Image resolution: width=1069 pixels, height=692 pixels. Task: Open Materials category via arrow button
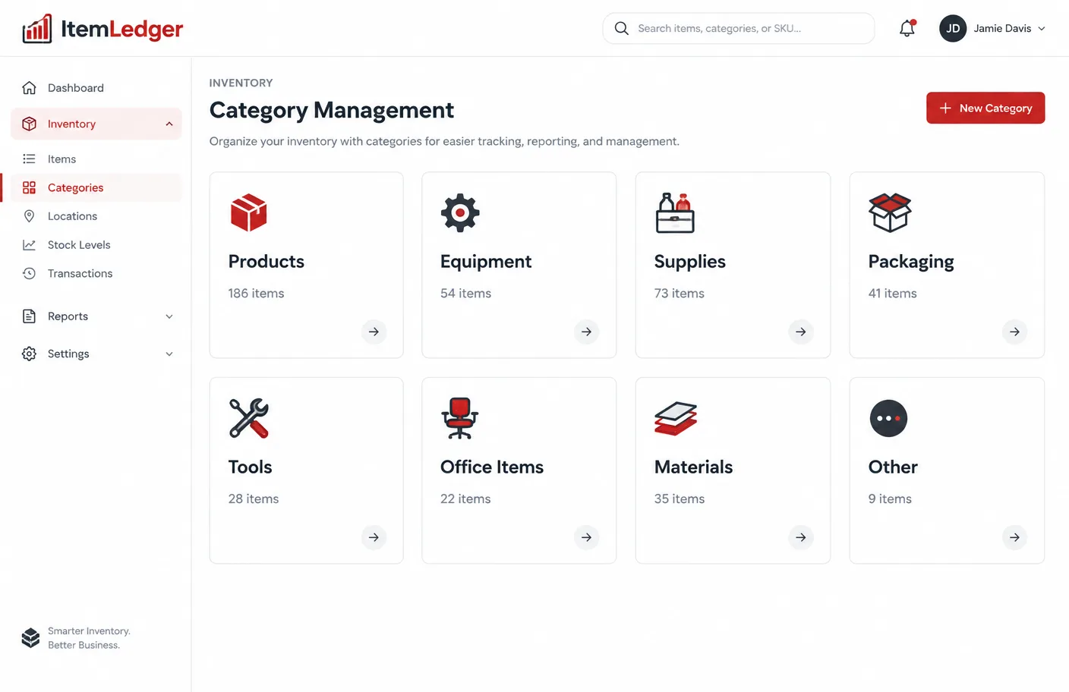point(800,537)
